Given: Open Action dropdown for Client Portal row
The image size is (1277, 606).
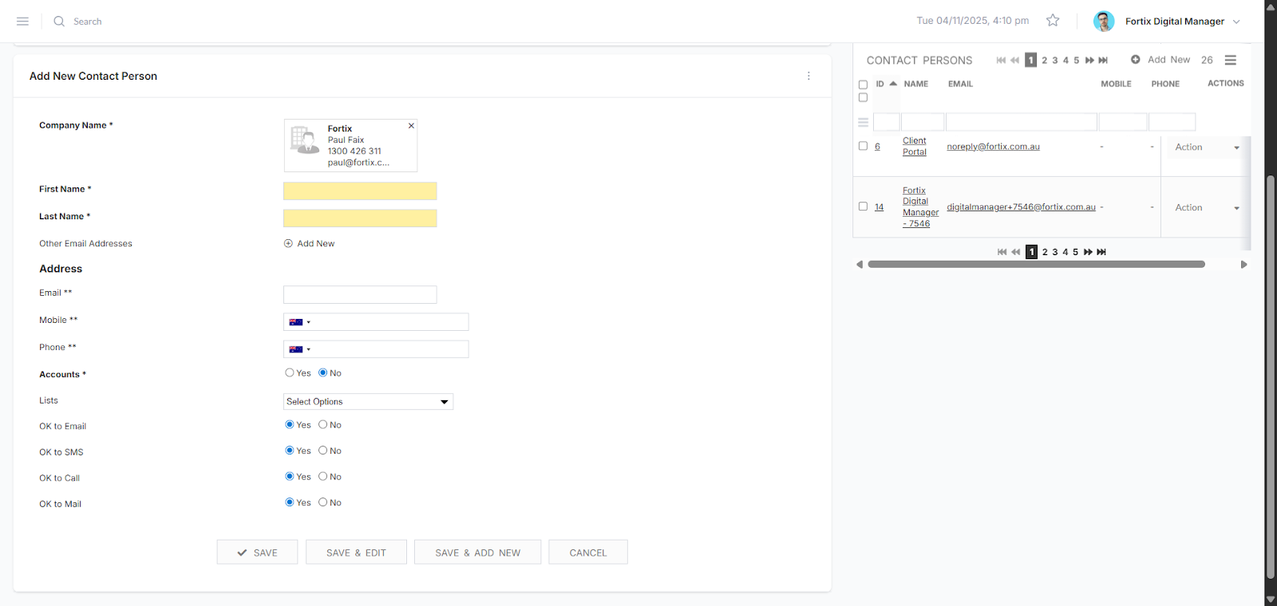Looking at the screenshot, I should tap(1206, 148).
